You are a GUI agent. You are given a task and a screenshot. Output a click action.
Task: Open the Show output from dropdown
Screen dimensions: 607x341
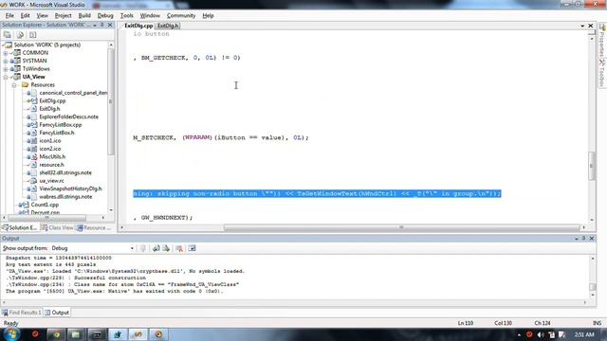coord(132,248)
